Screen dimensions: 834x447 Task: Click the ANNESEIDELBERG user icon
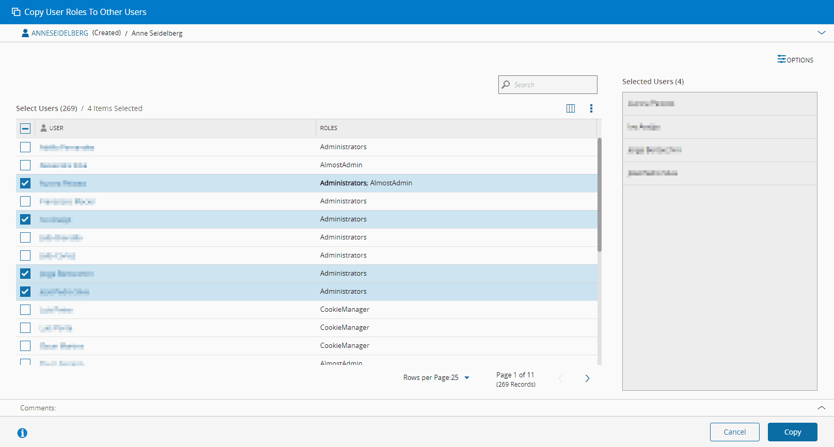25,33
